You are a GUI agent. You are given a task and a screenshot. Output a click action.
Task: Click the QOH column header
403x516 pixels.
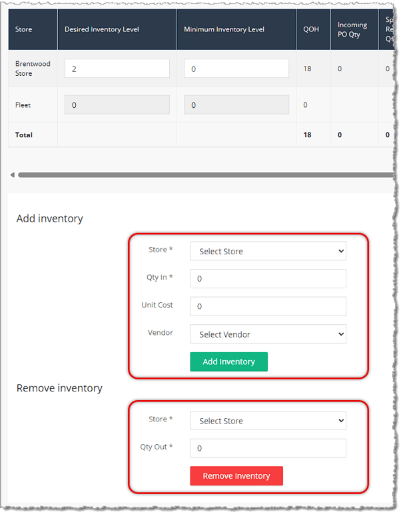tap(314, 29)
